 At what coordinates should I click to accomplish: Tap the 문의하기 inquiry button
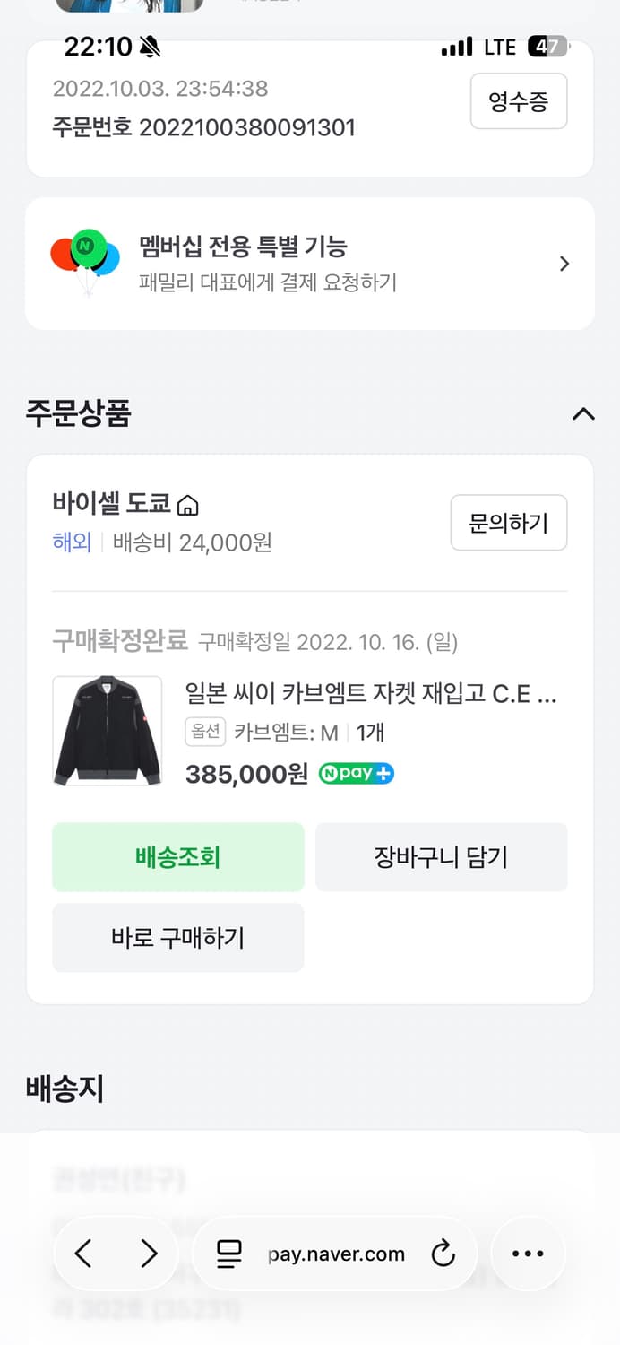(509, 523)
